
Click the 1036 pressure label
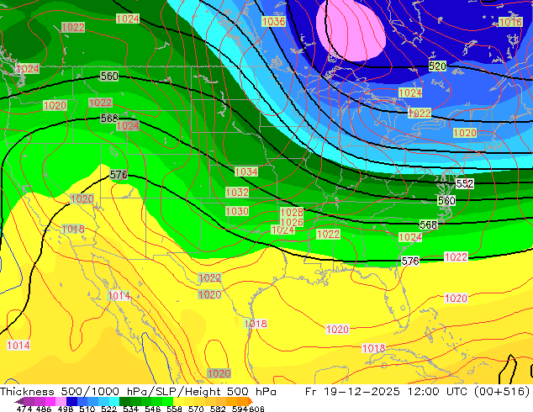click(x=273, y=21)
